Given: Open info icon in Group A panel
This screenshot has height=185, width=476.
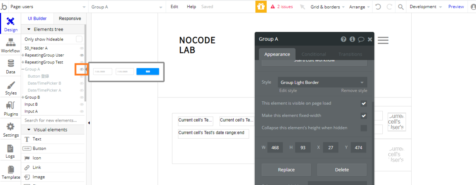Looking at the screenshot, I should point(352,39).
